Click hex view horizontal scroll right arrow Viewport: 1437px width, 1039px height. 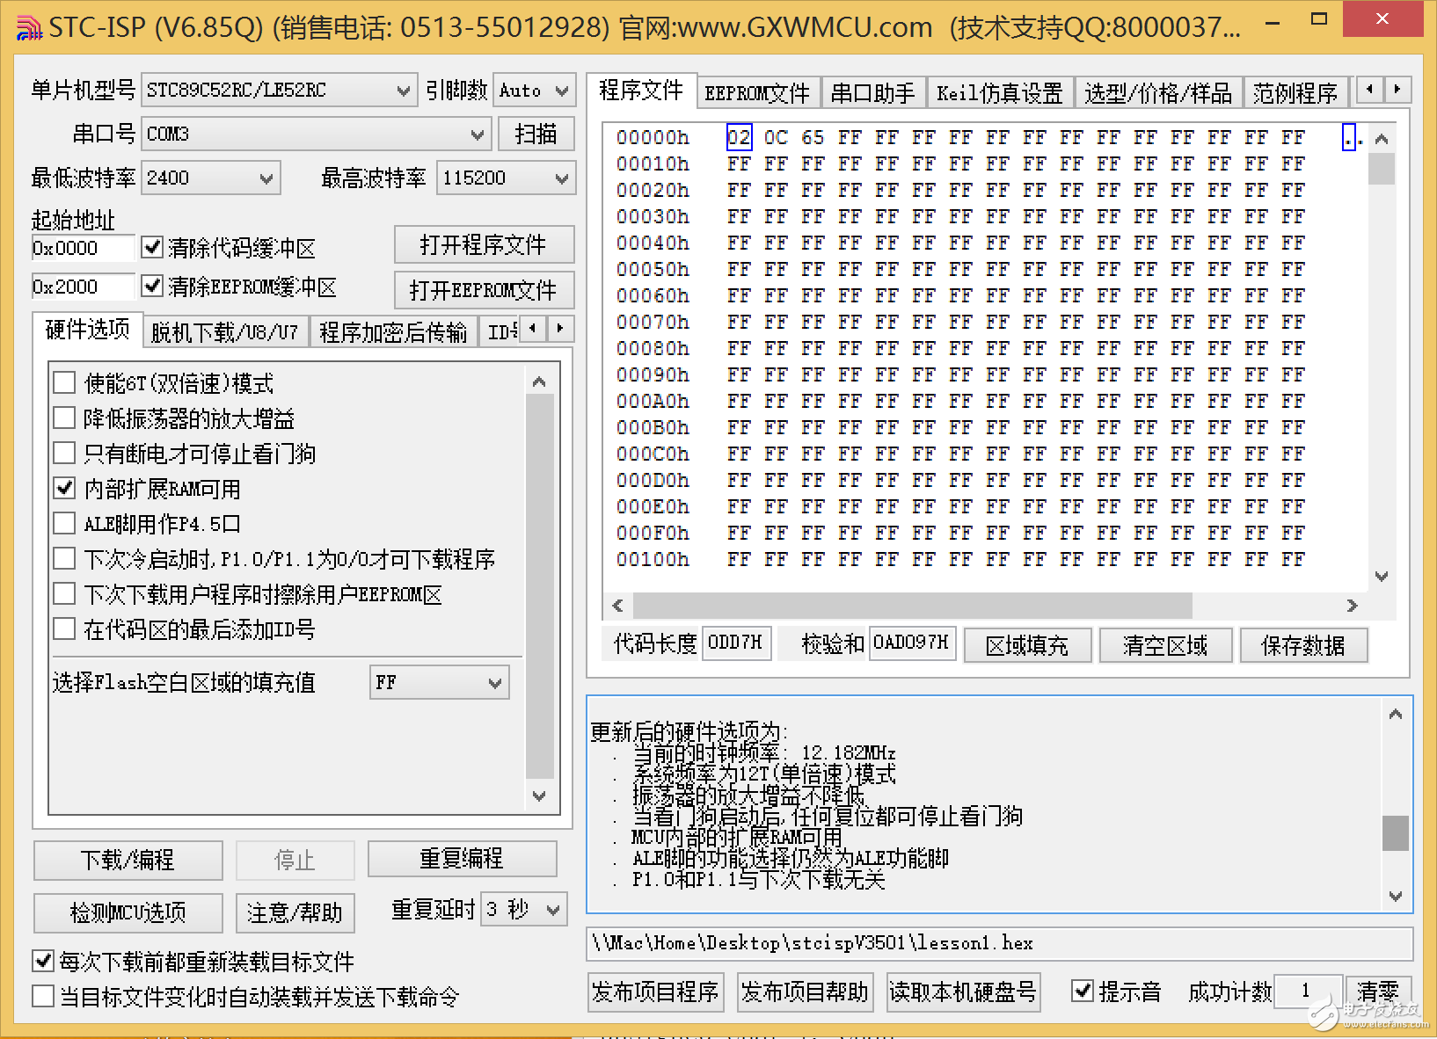1352,606
